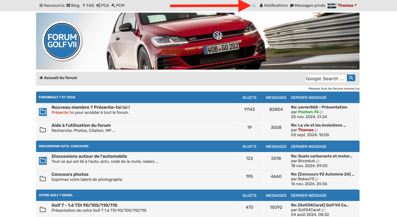Click the Forum Golf VII round logo
Screen dimensions: 397x217
tap(62, 41)
